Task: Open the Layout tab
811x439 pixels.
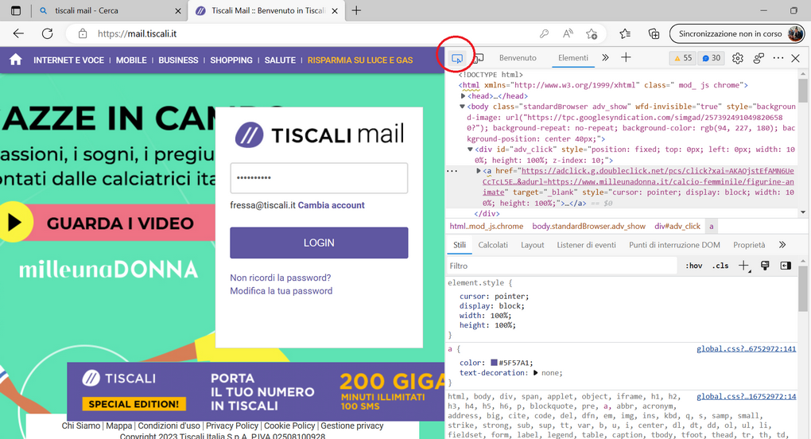Action: pos(532,245)
